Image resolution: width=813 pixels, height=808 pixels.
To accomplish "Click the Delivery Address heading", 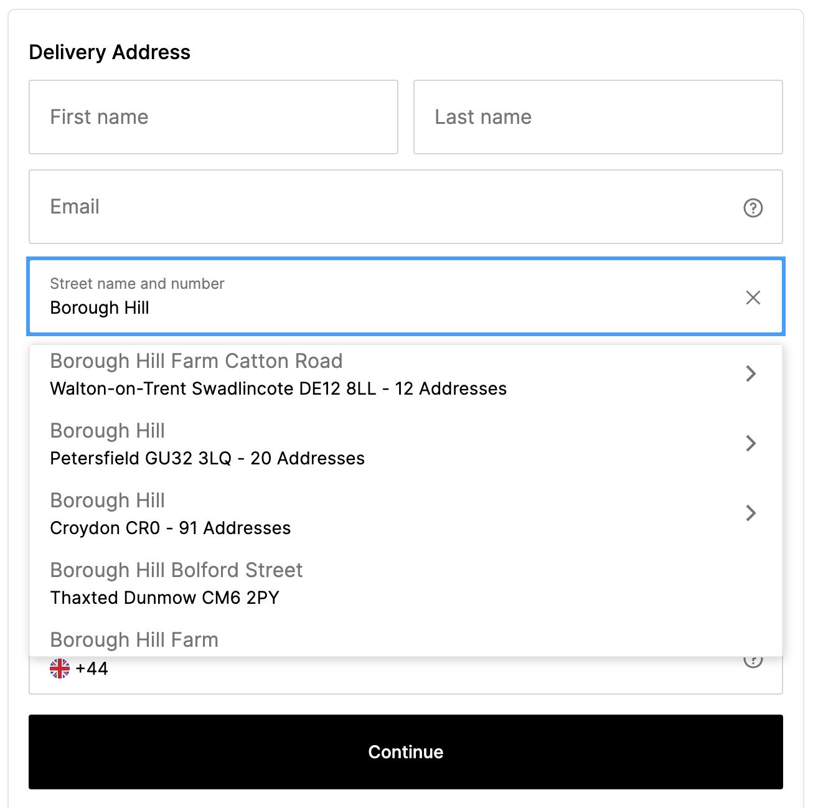I will pos(109,52).
